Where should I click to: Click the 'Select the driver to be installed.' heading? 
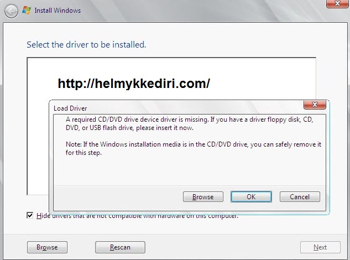(86, 45)
